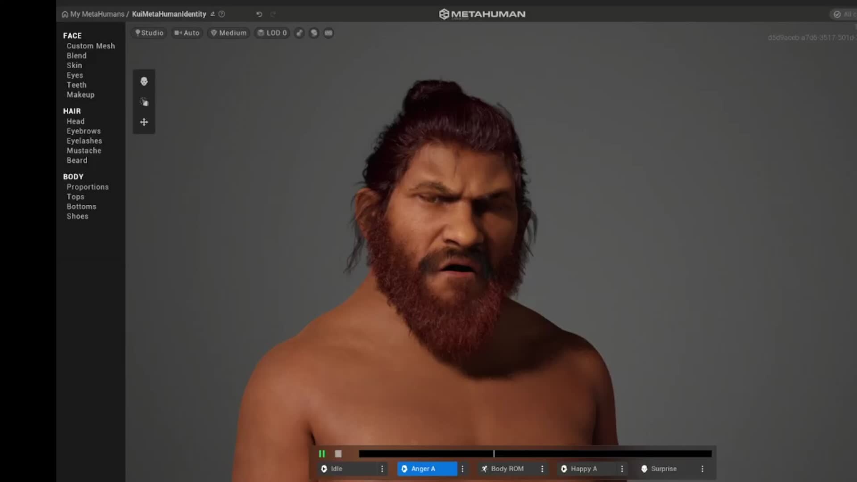The height and width of the screenshot is (482, 857).
Task: Toggle the skull overlay icon beside LOD 0
Action: coord(314,33)
